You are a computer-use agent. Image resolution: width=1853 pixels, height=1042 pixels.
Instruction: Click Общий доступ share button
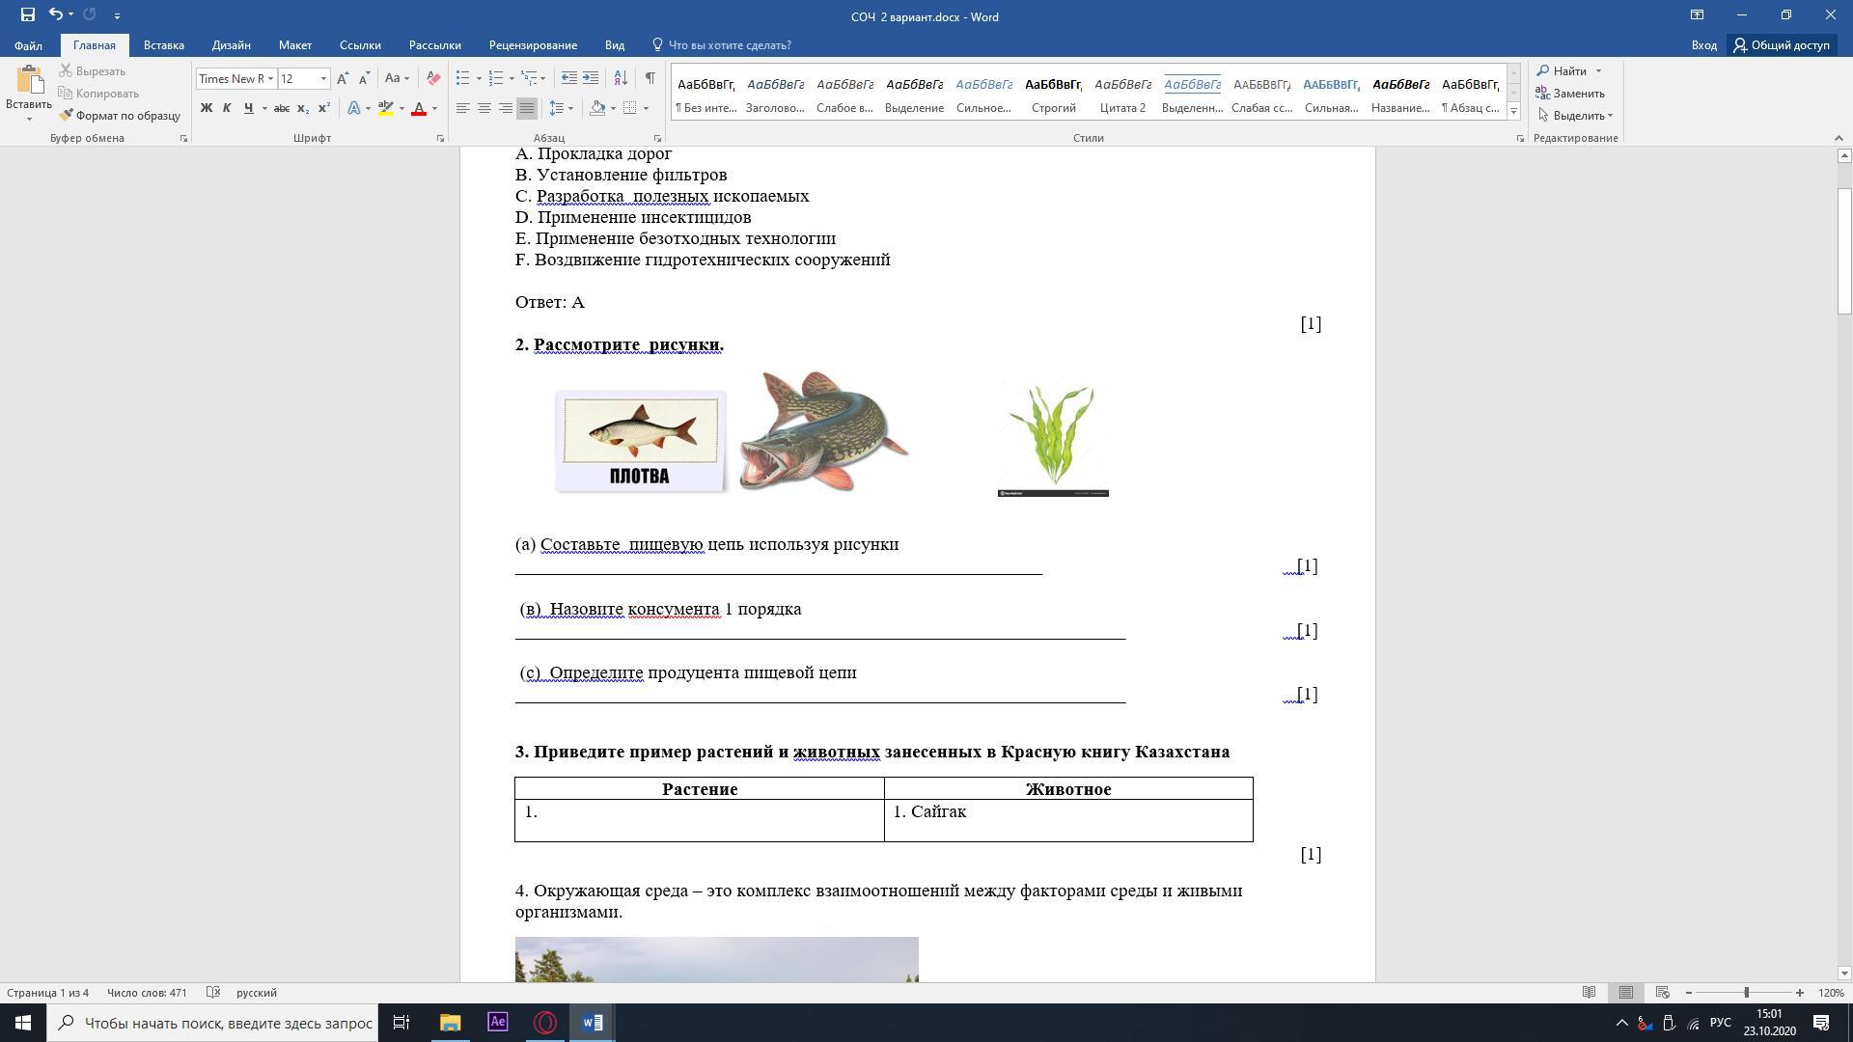(1782, 45)
